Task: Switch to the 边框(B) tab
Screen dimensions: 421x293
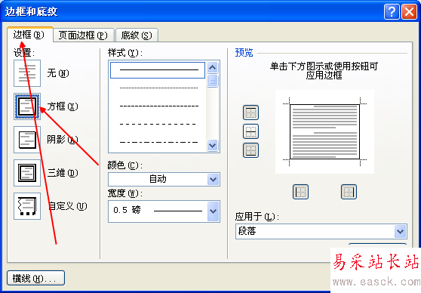Action: tap(30, 35)
